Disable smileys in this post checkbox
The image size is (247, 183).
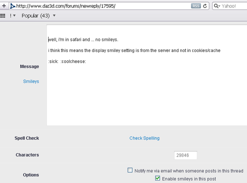click(158, 178)
